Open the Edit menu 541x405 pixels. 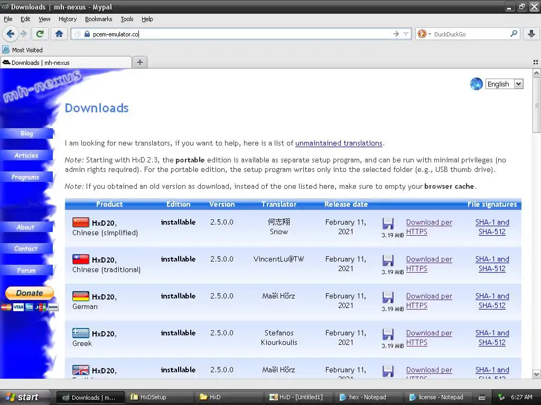click(25, 19)
